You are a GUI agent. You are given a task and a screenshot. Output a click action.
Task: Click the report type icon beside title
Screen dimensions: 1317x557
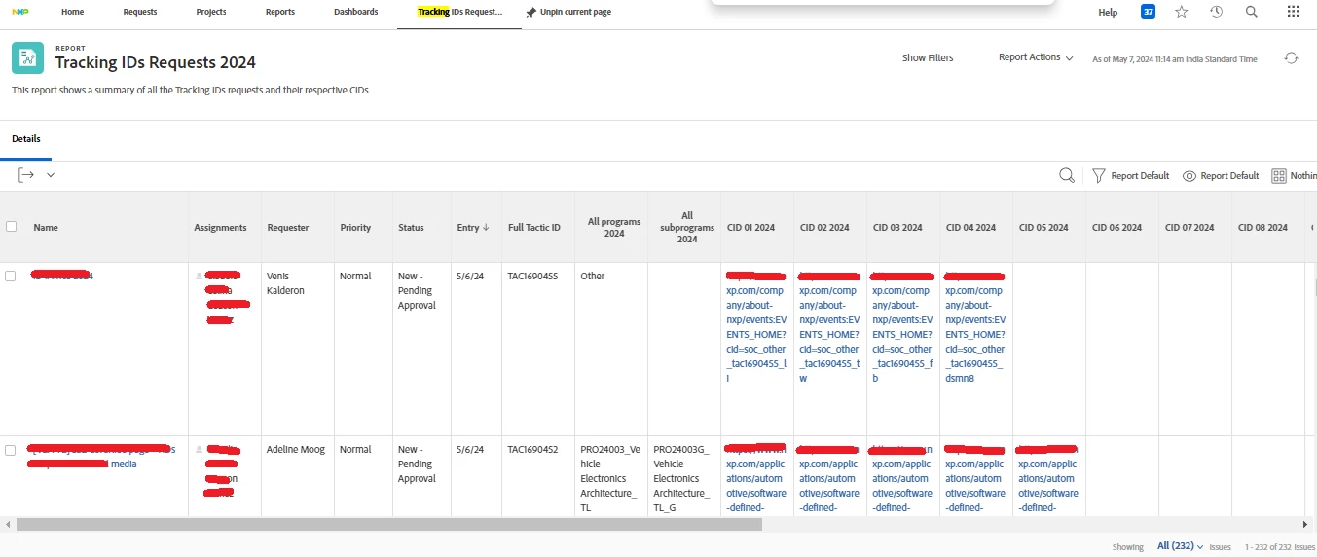pos(27,58)
